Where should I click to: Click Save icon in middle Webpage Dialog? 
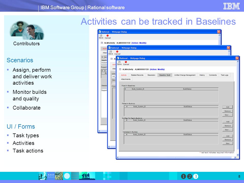111,52
